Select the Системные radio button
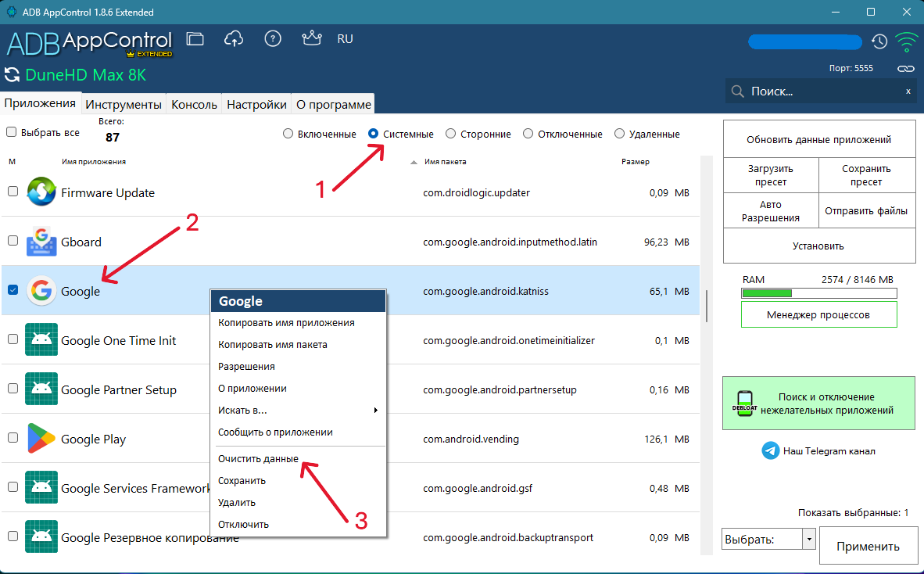The image size is (924, 574). tap(373, 134)
